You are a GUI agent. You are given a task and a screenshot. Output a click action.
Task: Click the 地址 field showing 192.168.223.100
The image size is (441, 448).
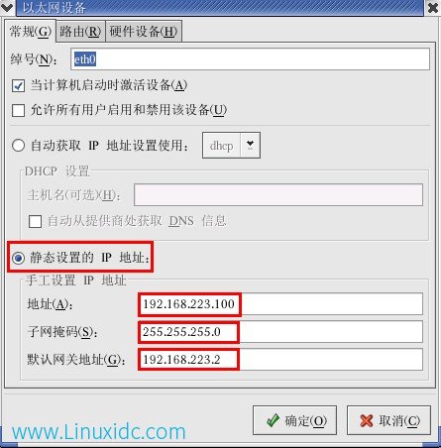coord(280,303)
